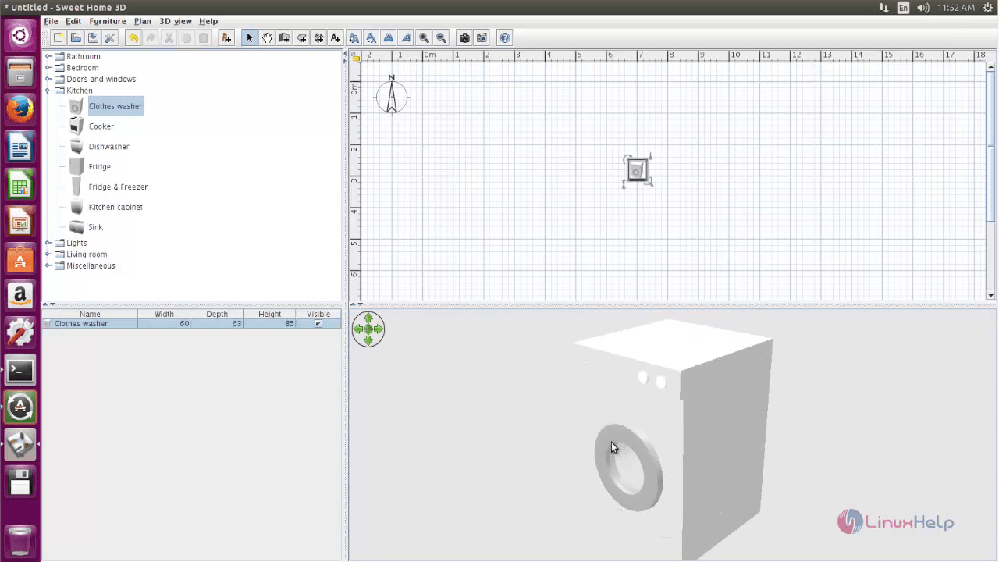Open the Plan menu
999x562 pixels.
point(143,21)
